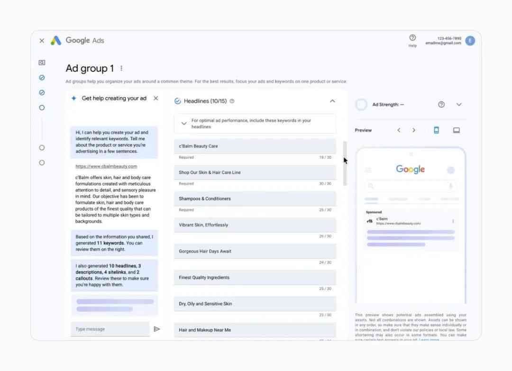Image resolution: width=512 pixels, height=371 pixels.
Task: Close the Get help creating your ad panel
Action: (x=156, y=98)
